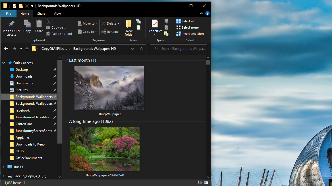
Task: Click CopyOfAllFiles breadcrumb in address bar
Action: pos(54,49)
